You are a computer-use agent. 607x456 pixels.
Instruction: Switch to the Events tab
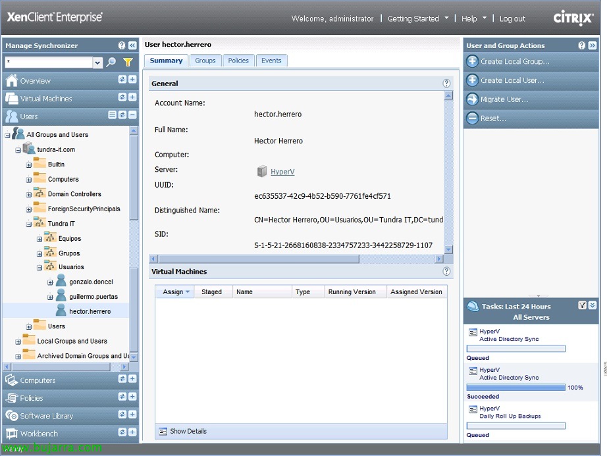[271, 61]
